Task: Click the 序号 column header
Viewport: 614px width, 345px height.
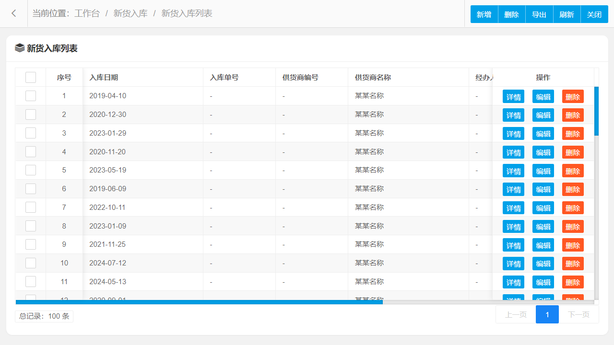Action: pos(64,77)
